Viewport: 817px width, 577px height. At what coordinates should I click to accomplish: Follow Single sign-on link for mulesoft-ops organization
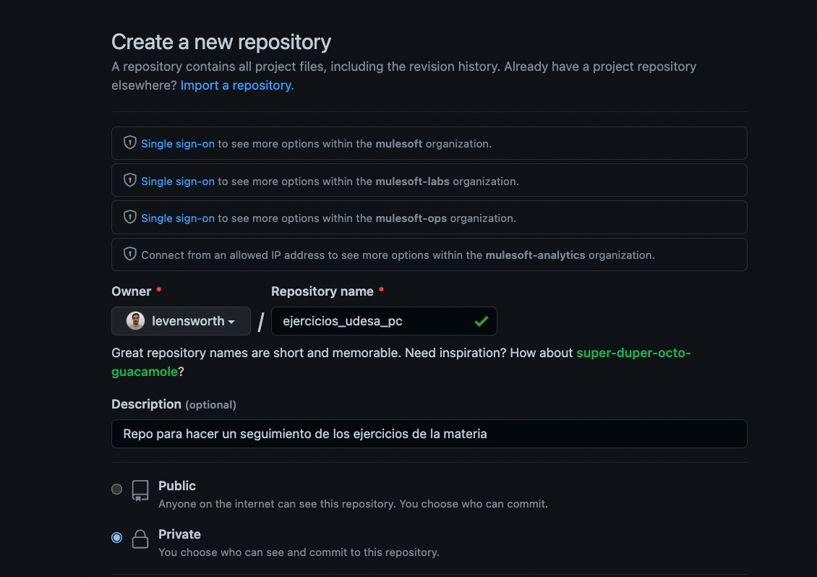(178, 218)
